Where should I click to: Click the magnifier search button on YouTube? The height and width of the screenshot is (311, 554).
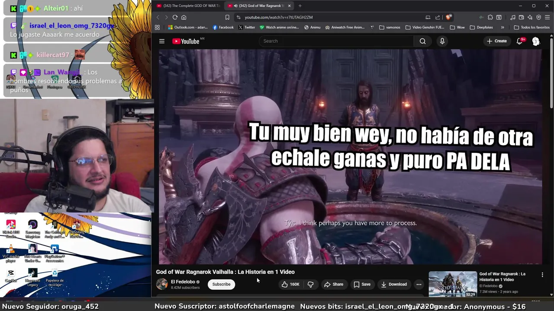tap(422, 41)
